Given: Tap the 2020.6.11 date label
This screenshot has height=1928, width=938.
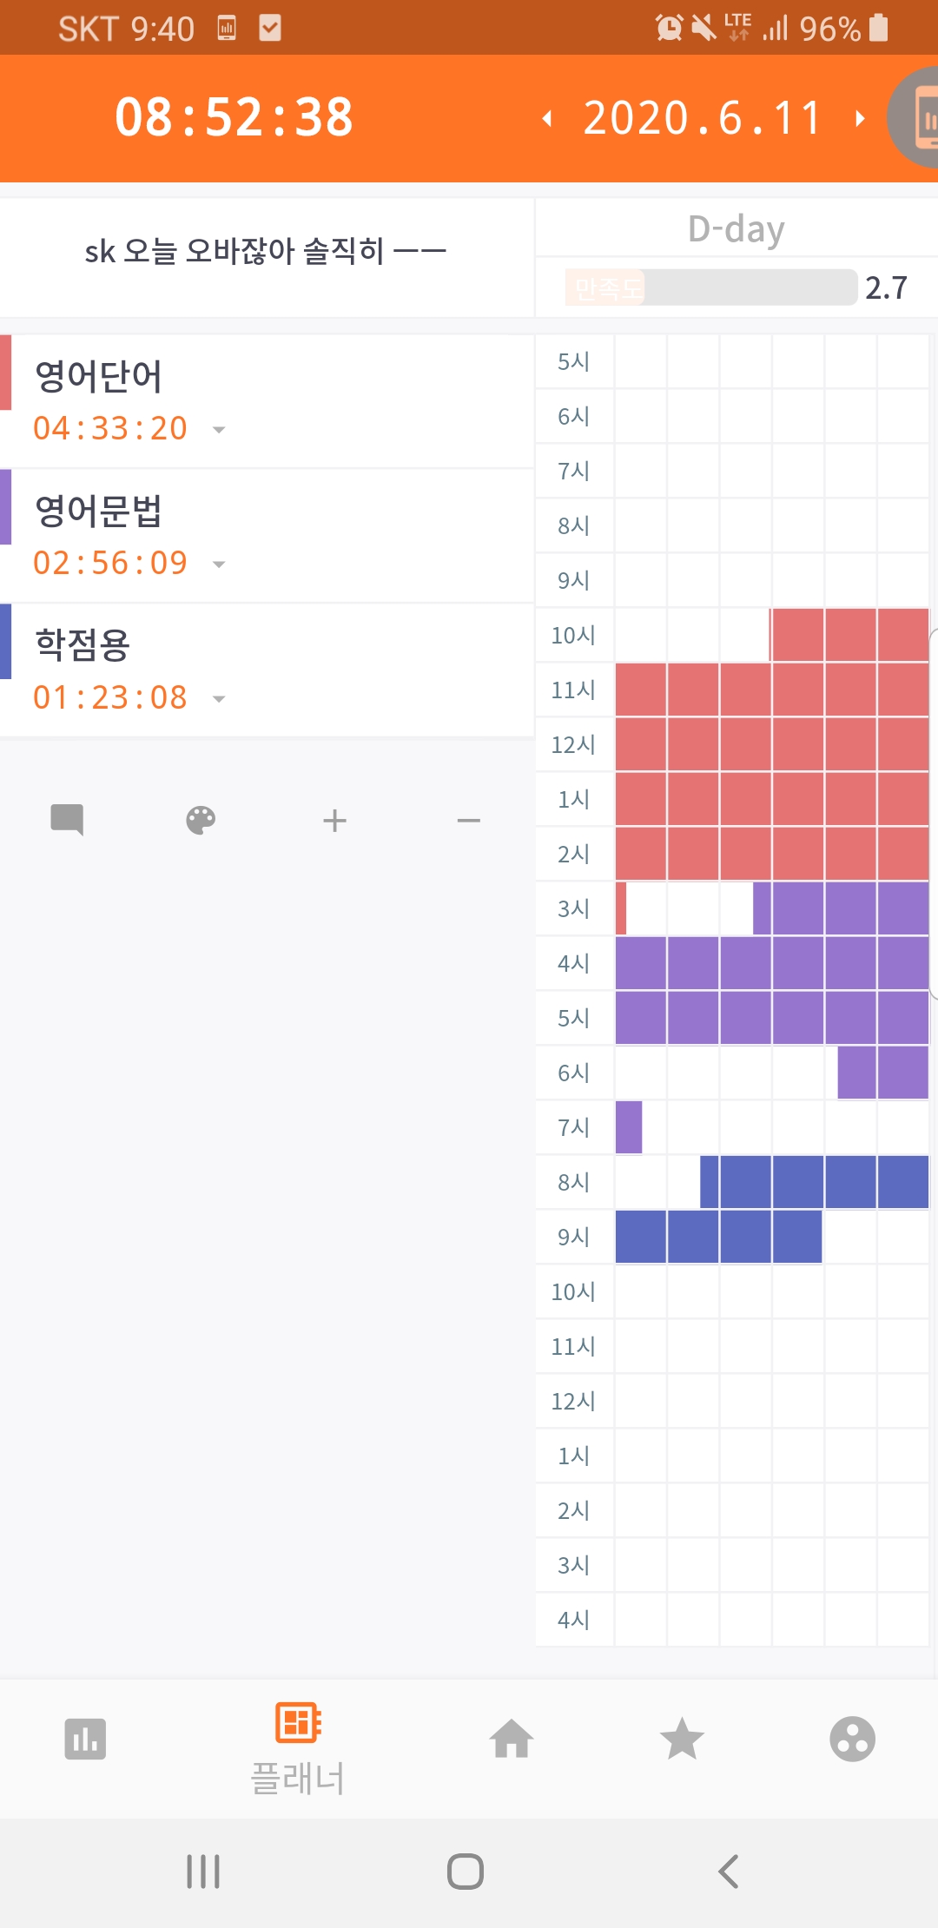Looking at the screenshot, I should [703, 118].
